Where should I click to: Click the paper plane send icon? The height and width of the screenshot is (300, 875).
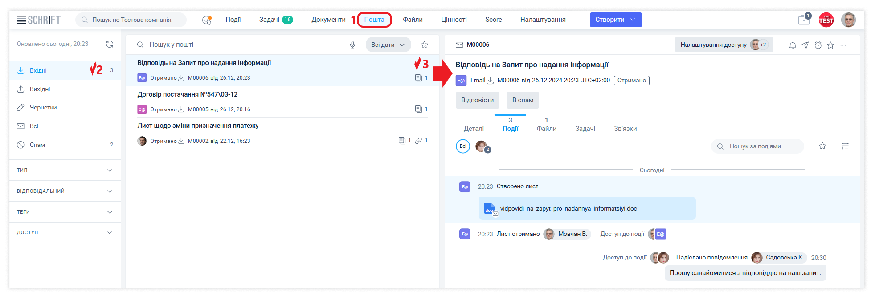[x=805, y=45]
